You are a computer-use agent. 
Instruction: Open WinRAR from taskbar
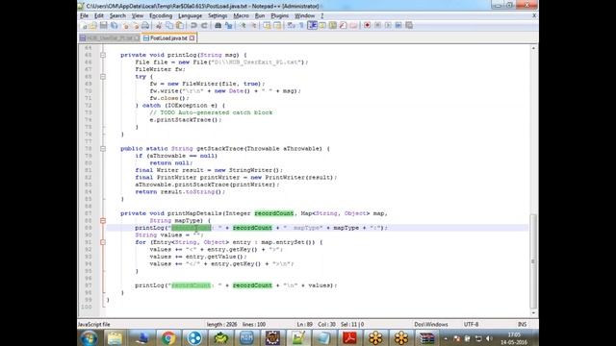coord(426,337)
